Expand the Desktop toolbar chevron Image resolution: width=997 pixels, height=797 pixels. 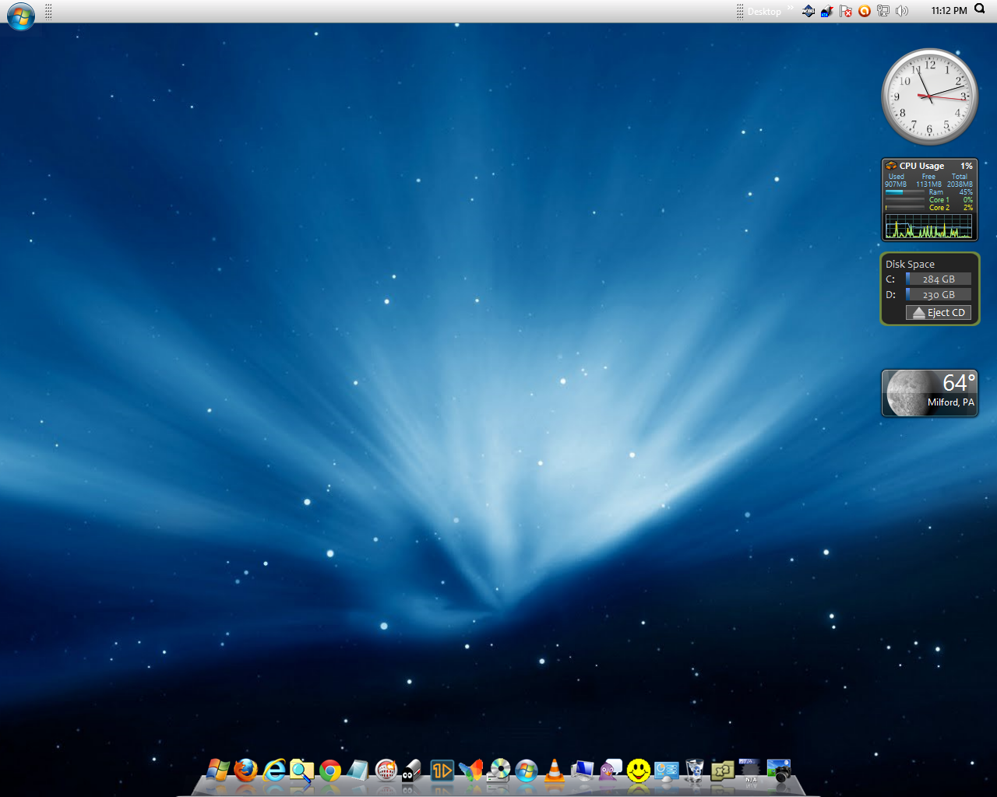coord(791,9)
